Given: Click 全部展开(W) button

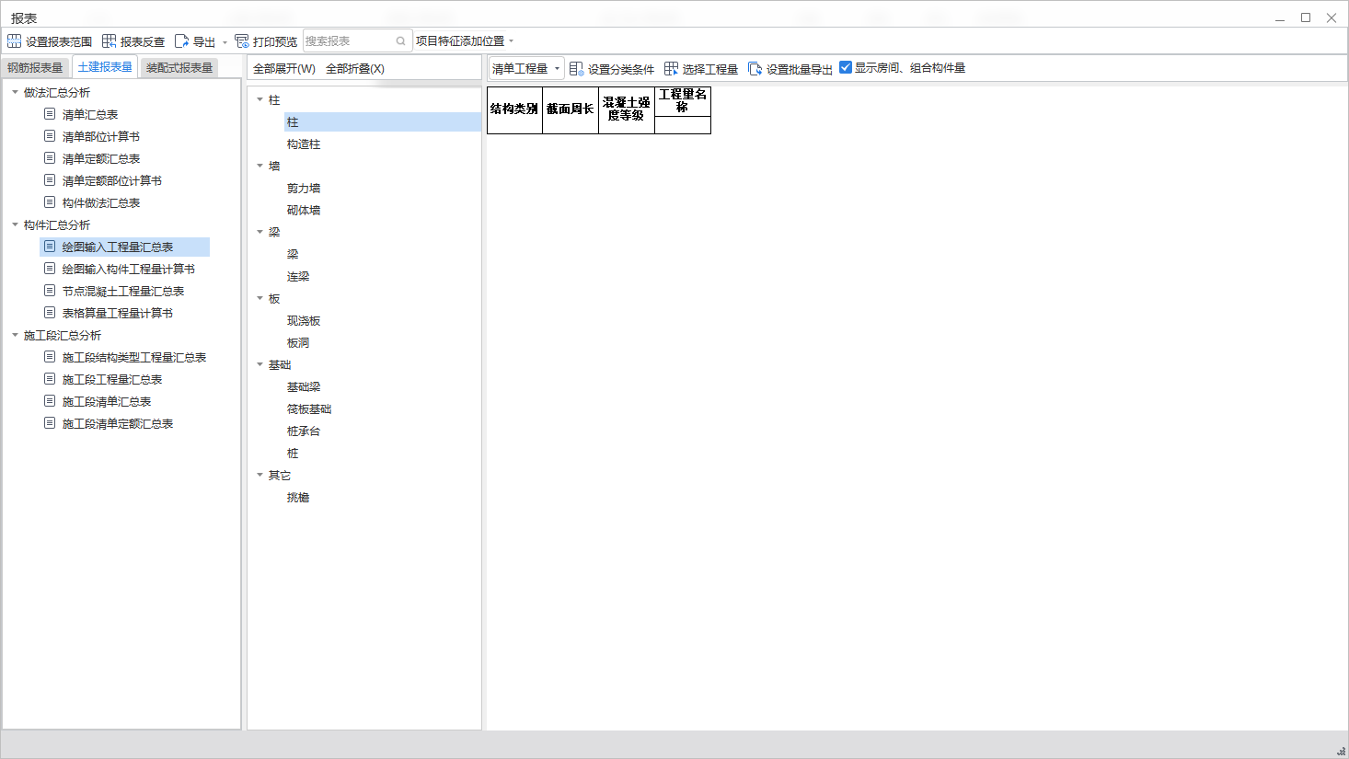Looking at the screenshot, I should coord(284,68).
